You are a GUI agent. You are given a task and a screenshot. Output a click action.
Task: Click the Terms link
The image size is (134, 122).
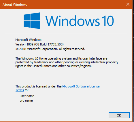pos(20,90)
